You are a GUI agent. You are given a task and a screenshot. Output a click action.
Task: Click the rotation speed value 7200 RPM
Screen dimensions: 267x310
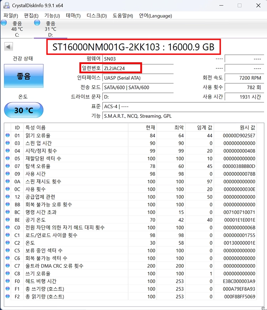(244, 78)
